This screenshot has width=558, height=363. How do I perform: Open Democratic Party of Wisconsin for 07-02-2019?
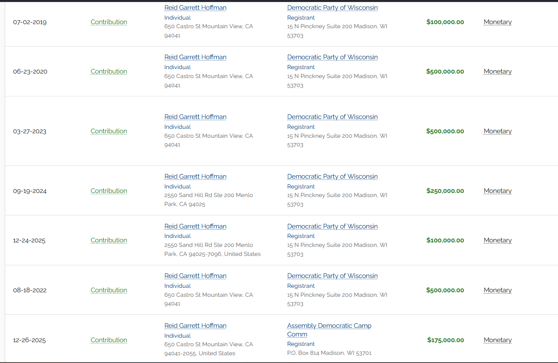point(332,8)
